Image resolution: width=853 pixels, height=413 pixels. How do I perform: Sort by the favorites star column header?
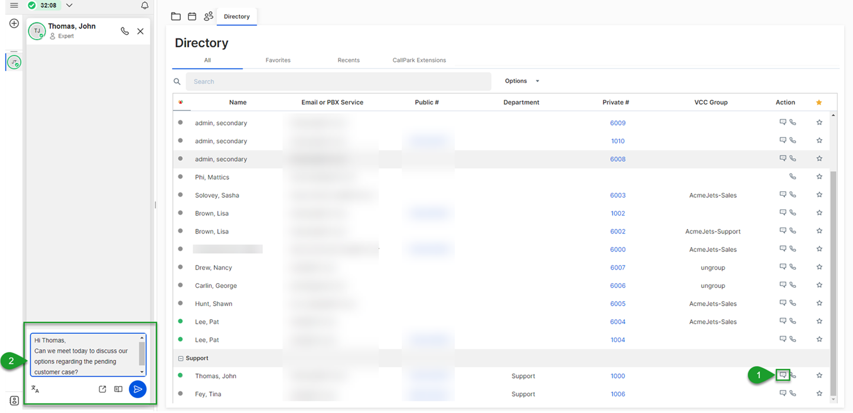pyautogui.click(x=819, y=103)
